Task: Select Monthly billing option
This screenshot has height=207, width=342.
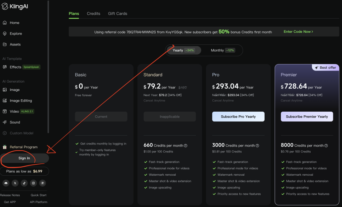Action: tap(223, 51)
